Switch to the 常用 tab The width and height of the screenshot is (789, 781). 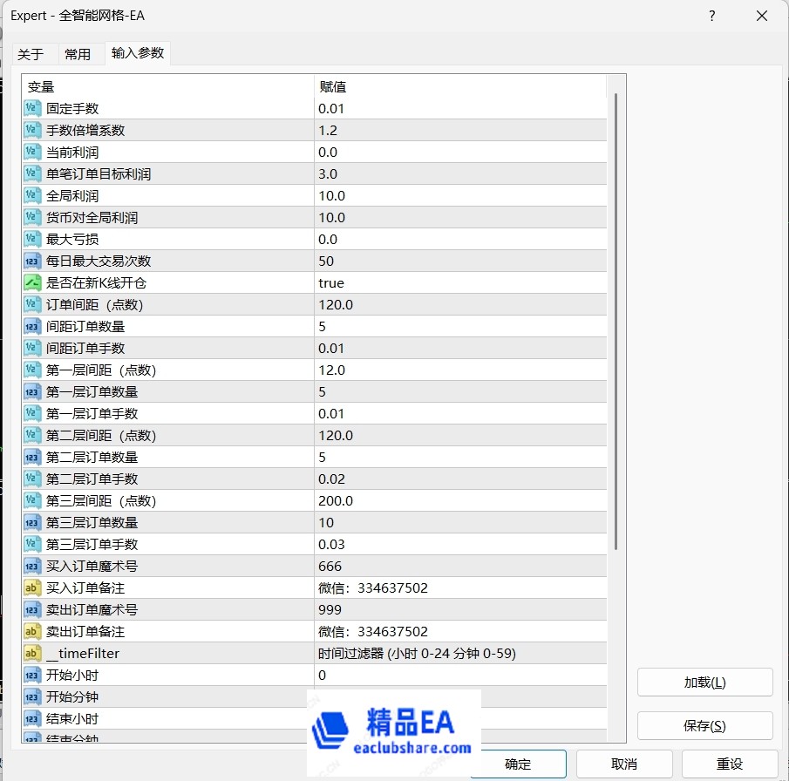[79, 53]
